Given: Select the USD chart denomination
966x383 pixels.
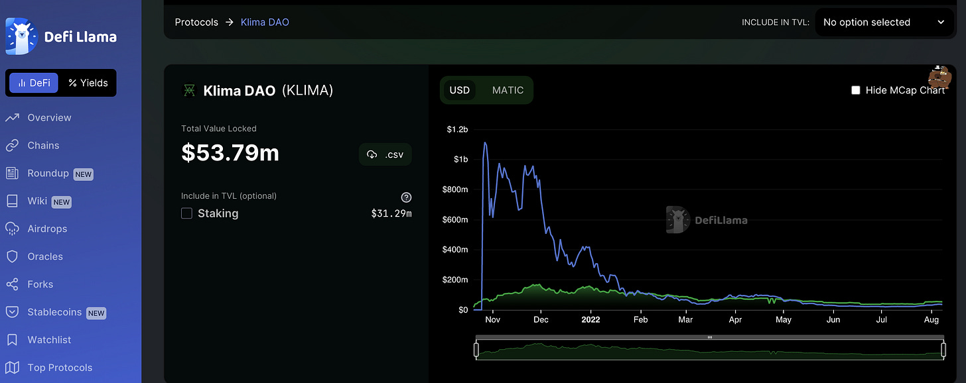Looking at the screenshot, I should 460,90.
